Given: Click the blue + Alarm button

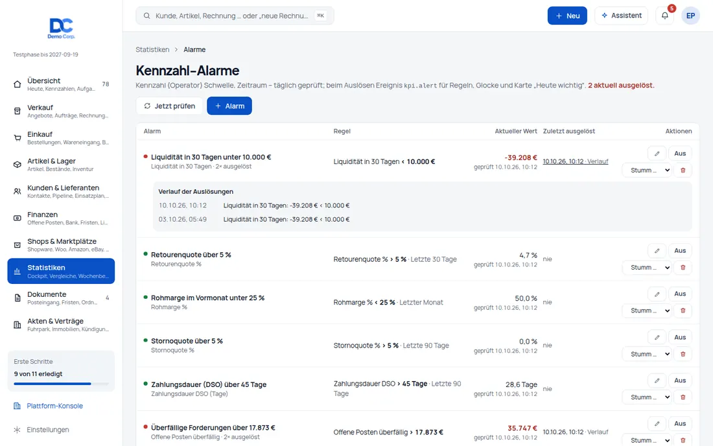Looking at the screenshot, I should click(x=229, y=106).
